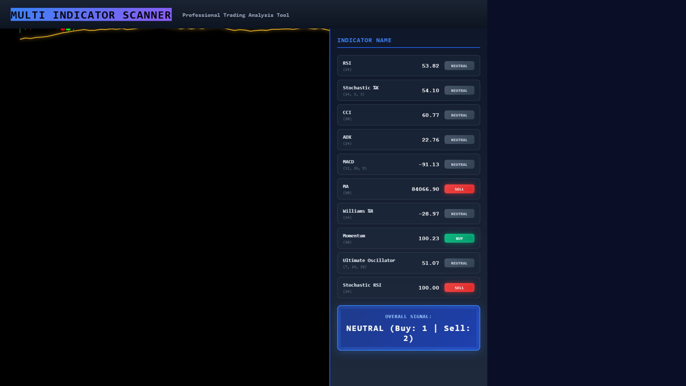Click the MACD value -91.13
The image size is (686, 386).
point(429,164)
